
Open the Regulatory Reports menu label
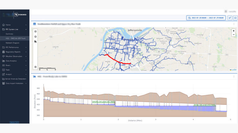coord(13,52)
